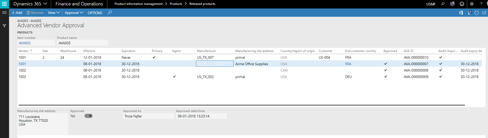This screenshot has width=488, height=138.
Task: Click the Product name field AVA003
Action: (82, 43)
